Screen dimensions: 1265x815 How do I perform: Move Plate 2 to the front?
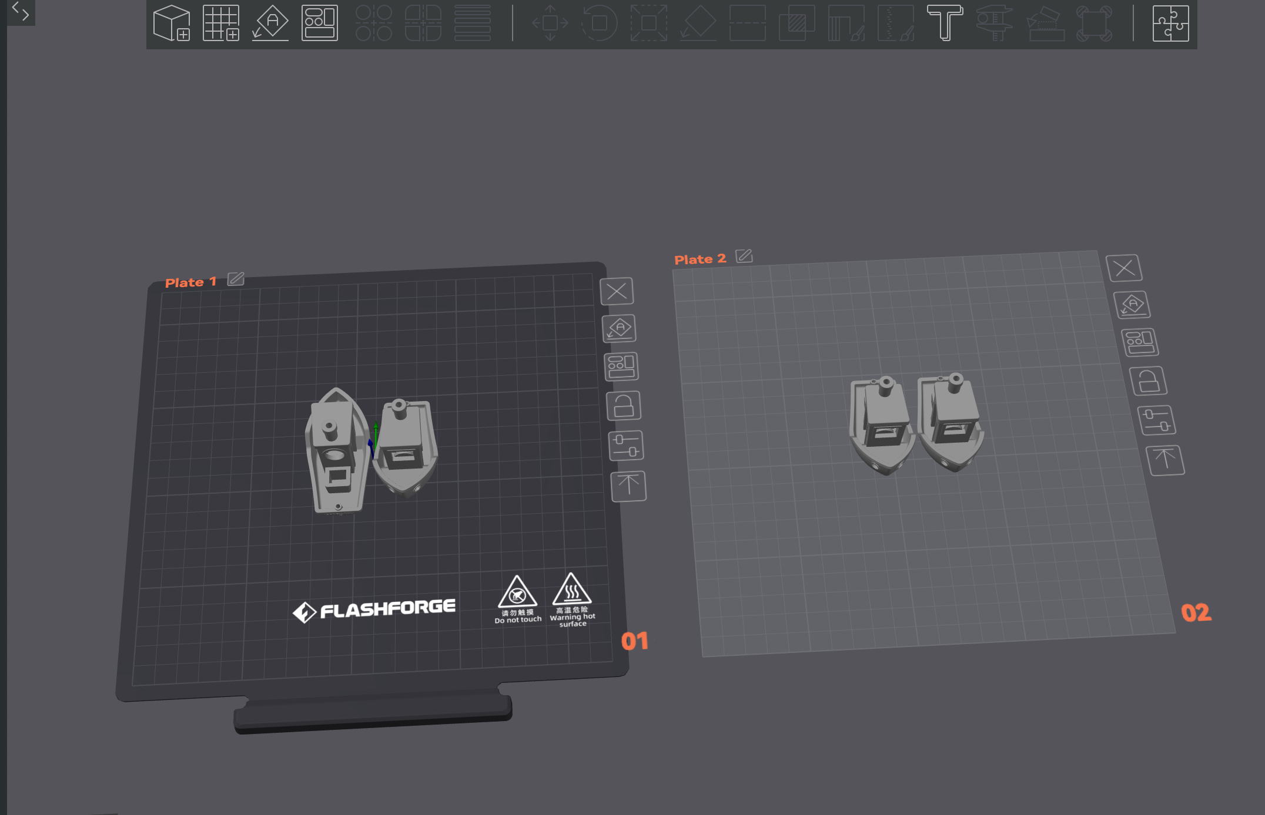(1165, 460)
